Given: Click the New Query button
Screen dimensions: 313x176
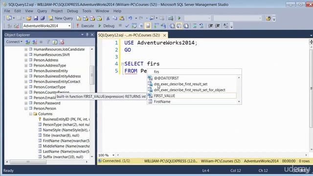Looking at the screenshot, I should coord(61,19).
